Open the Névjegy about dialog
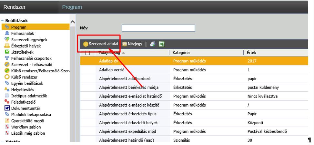Screen dimensions: 314x145 coord(132,44)
